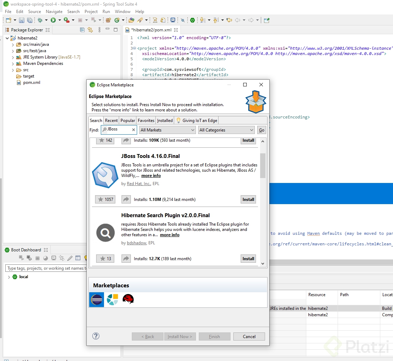
Task: Click the Save toolbar icon
Action: click(22, 20)
